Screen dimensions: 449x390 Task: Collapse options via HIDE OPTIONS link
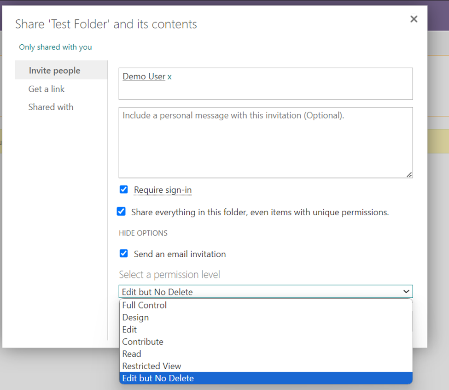pyautogui.click(x=143, y=233)
